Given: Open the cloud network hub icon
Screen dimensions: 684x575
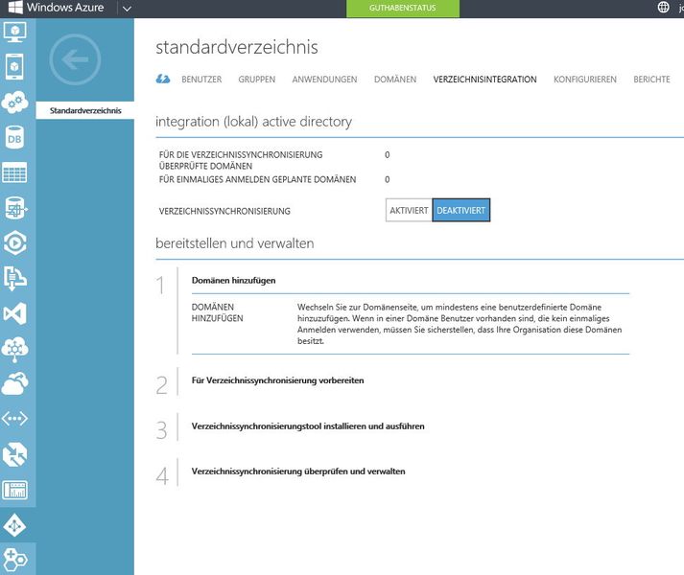Looking at the screenshot, I should [14, 349].
